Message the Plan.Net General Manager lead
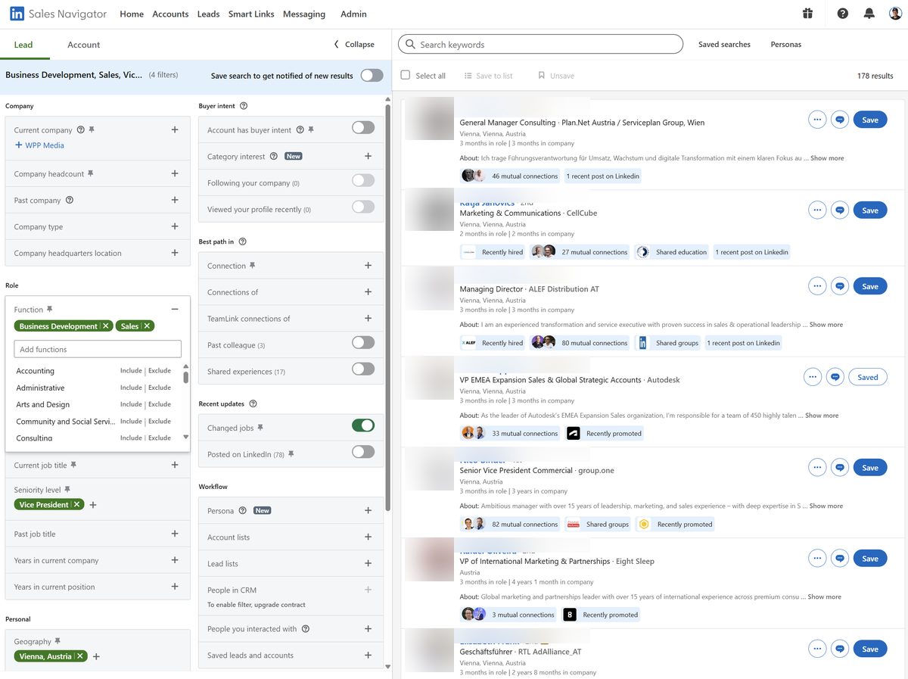The width and height of the screenshot is (908, 679). coord(839,120)
